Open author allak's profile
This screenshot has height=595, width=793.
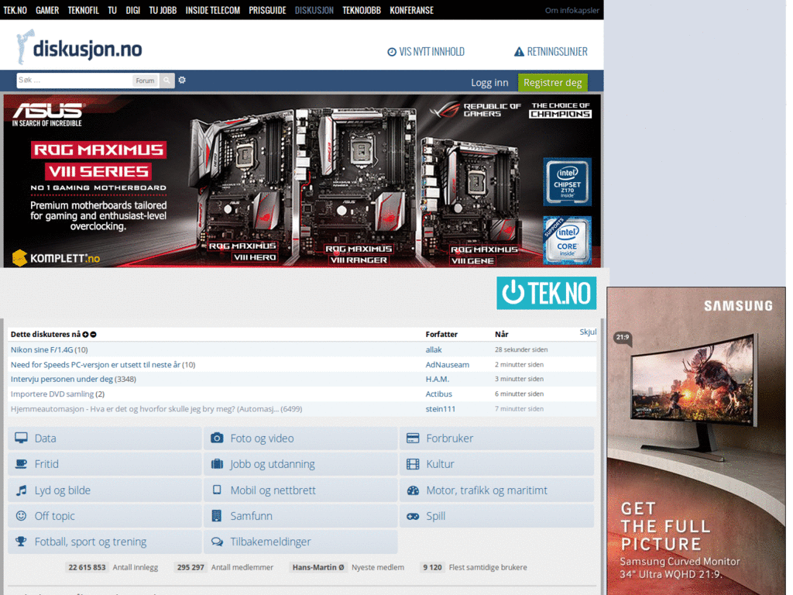point(434,349)
